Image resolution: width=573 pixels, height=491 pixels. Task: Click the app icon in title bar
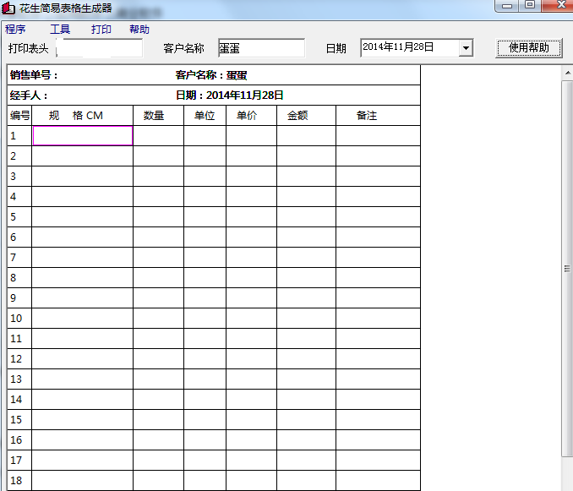tap(8, 8)
